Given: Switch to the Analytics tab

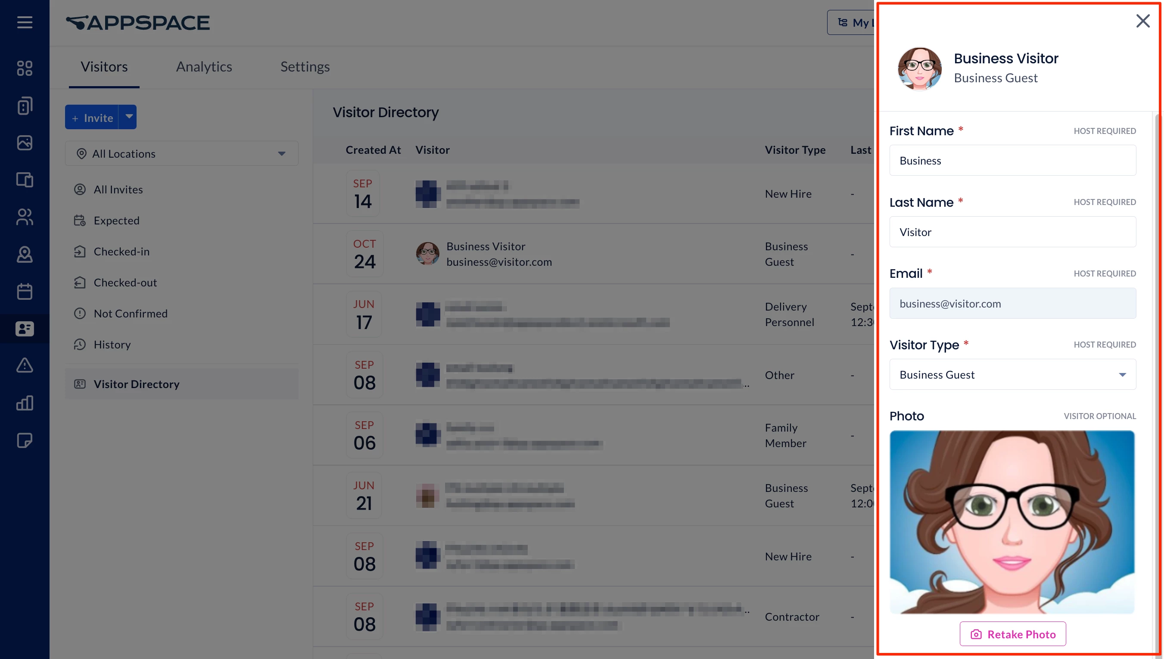Looking at the screenshot, I should coord(204,66).
